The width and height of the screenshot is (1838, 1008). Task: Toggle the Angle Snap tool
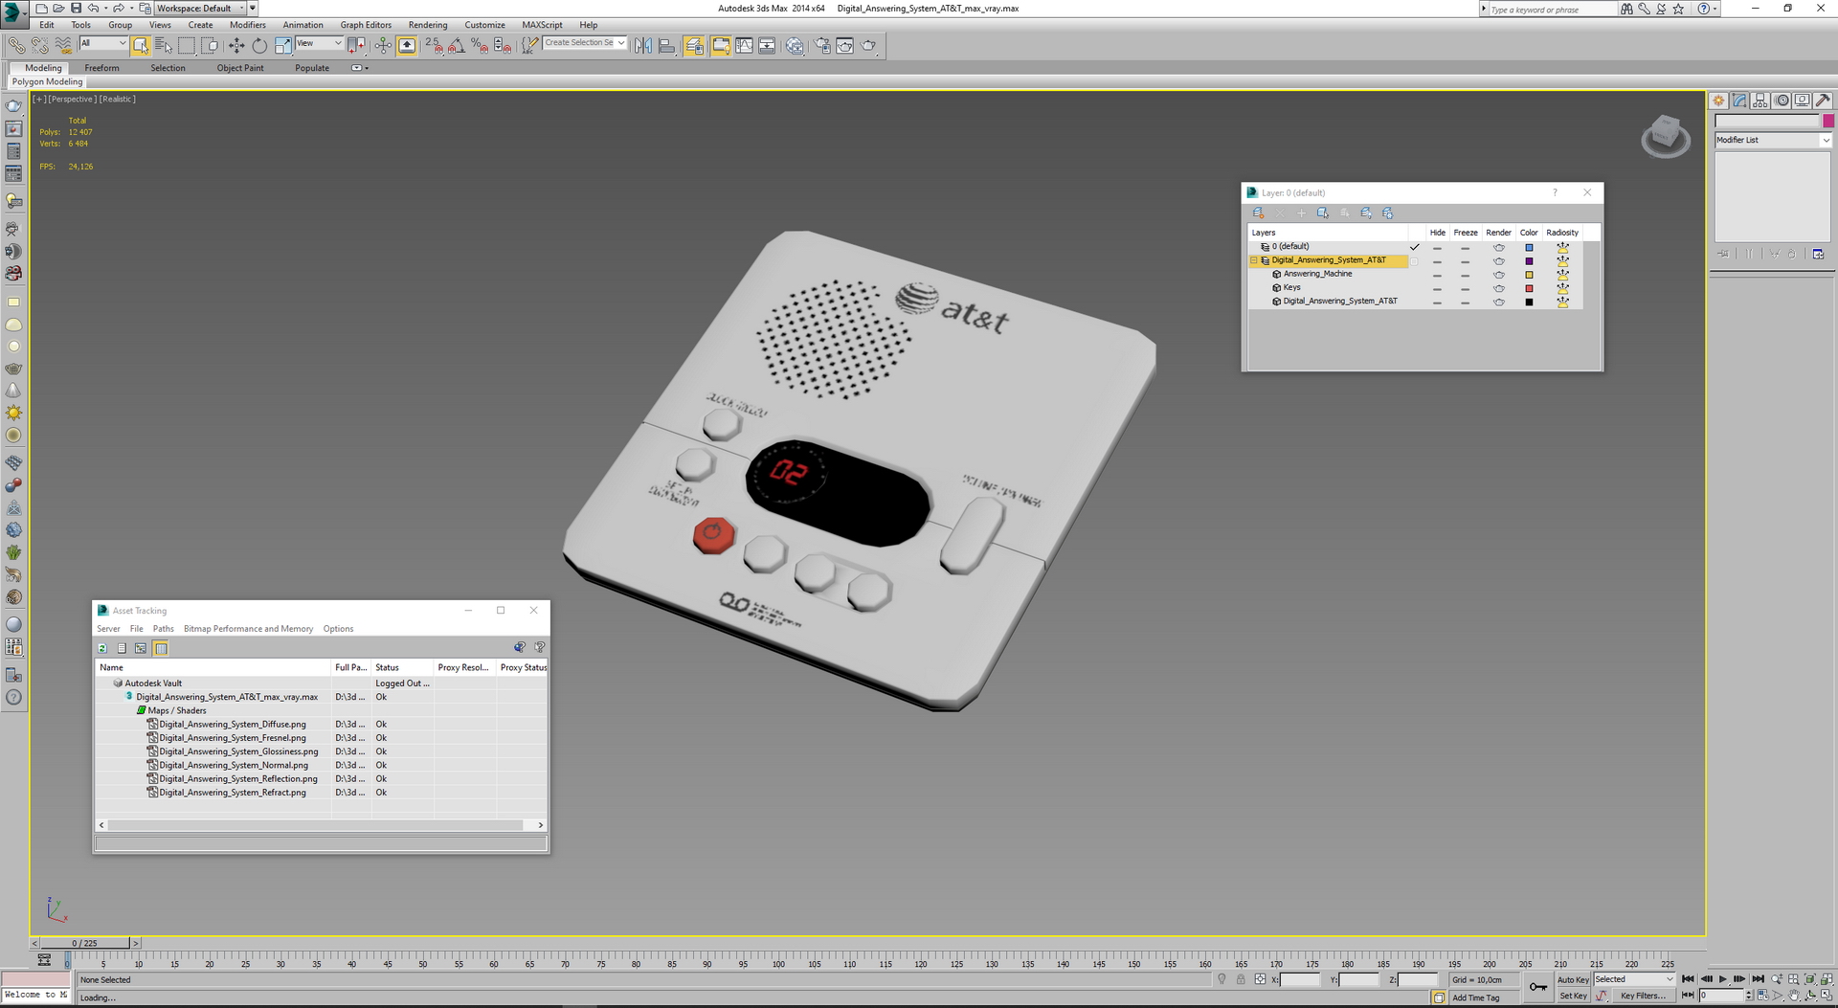pos(457,45)
